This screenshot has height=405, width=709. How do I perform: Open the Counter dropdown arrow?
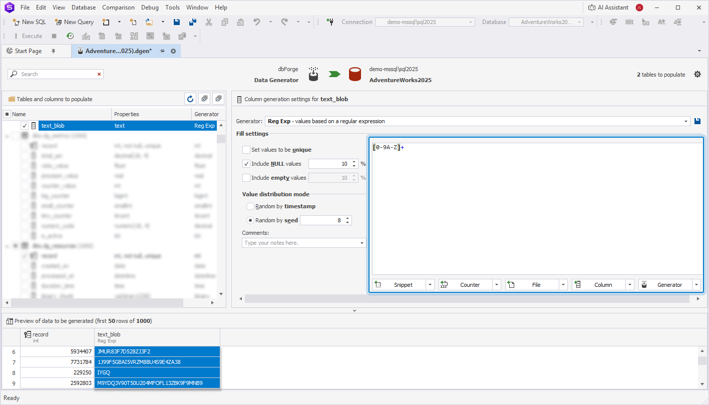click(x=497, y=285)
